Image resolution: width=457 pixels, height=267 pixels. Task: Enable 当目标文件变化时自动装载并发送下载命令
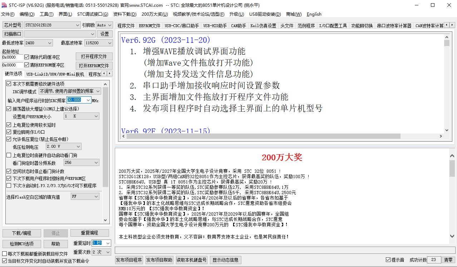5,261
